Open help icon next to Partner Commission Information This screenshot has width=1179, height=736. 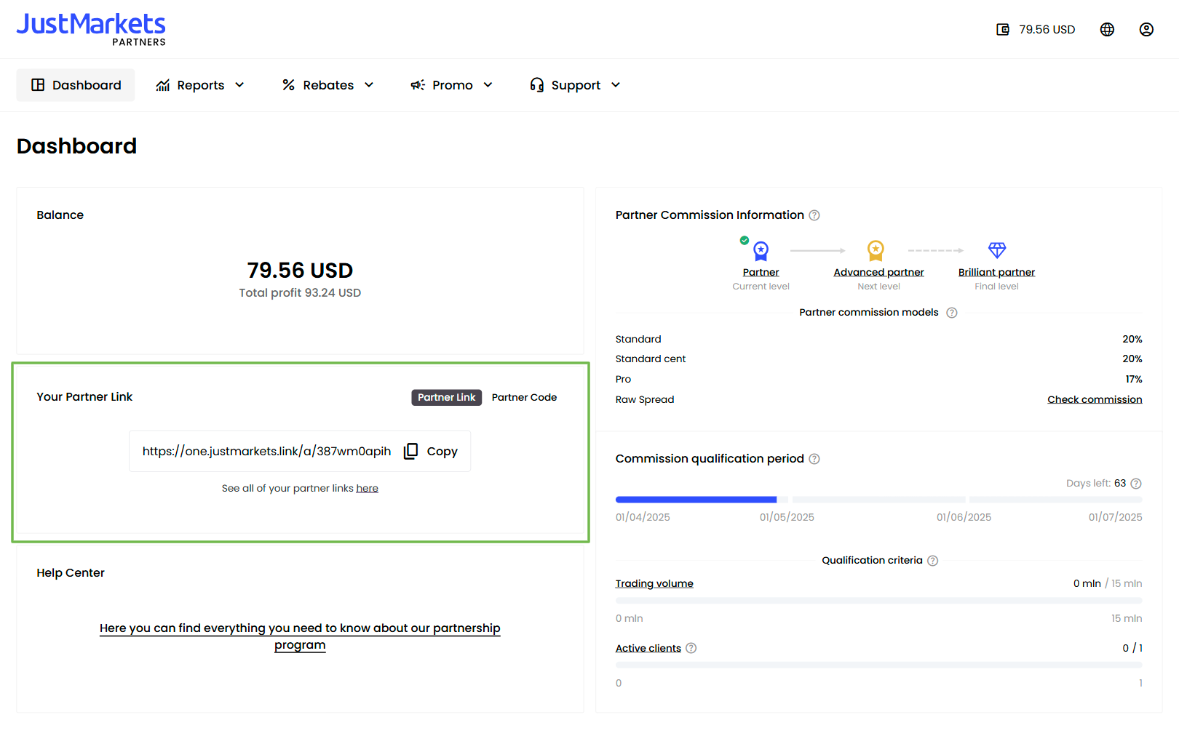coord(814,215)
